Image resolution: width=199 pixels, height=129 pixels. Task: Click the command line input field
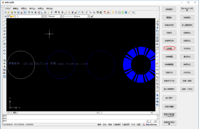click(74, 121)
